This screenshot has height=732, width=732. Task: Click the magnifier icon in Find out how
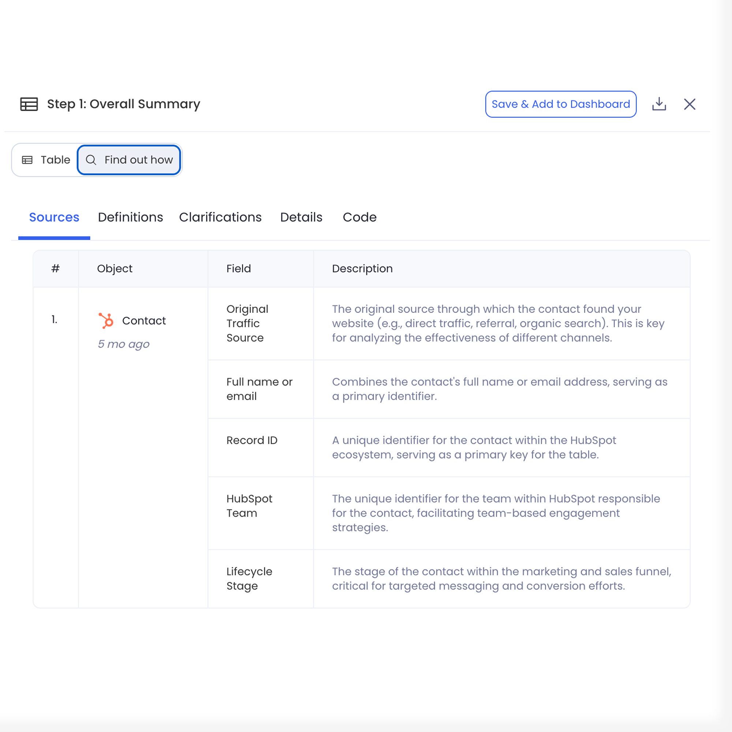pos(91,160)
